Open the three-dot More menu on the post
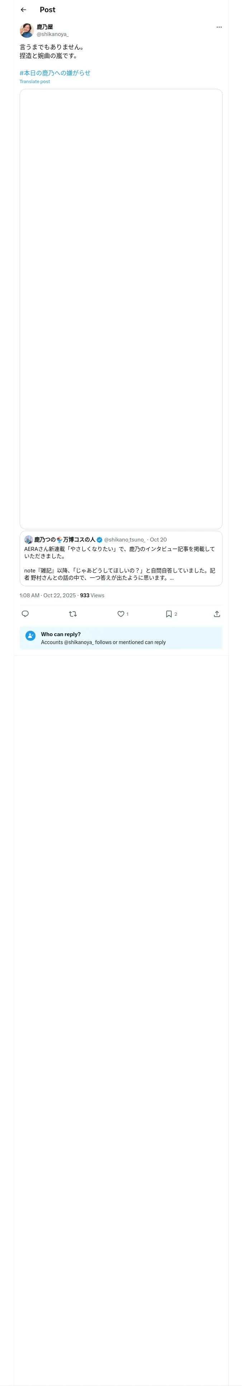The height and width of the screenshot is (1386, 242). coord(219,27)
